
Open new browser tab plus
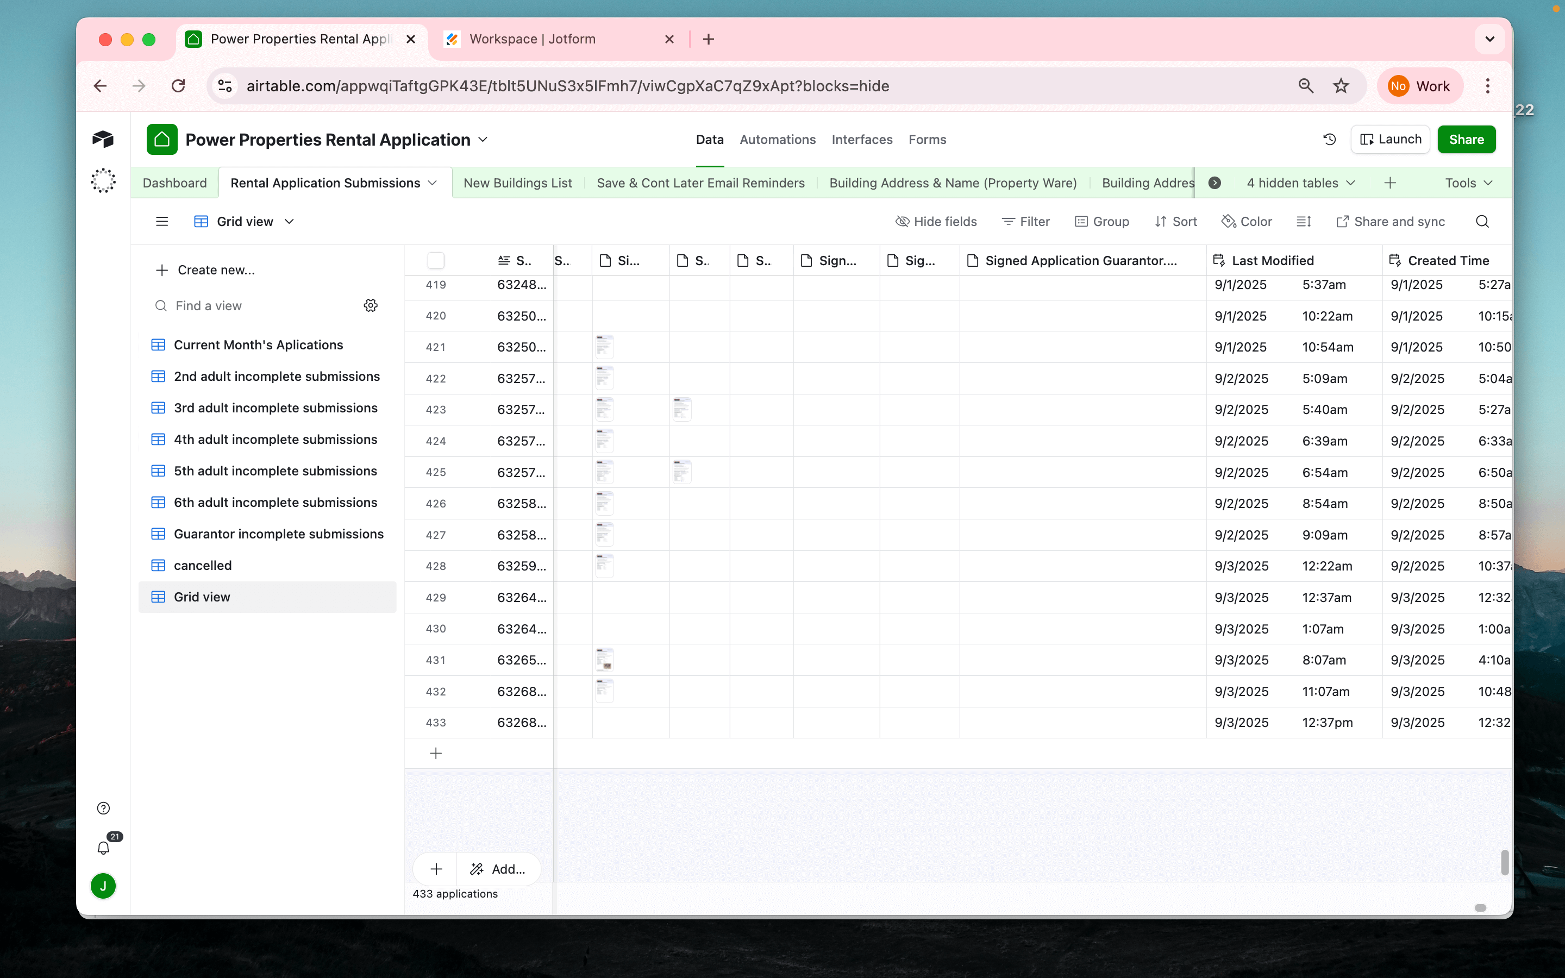pos(708,40)
